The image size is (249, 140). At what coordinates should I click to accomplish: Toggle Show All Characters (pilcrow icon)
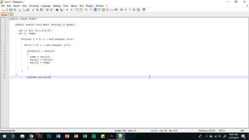click(x=91, y=10)
